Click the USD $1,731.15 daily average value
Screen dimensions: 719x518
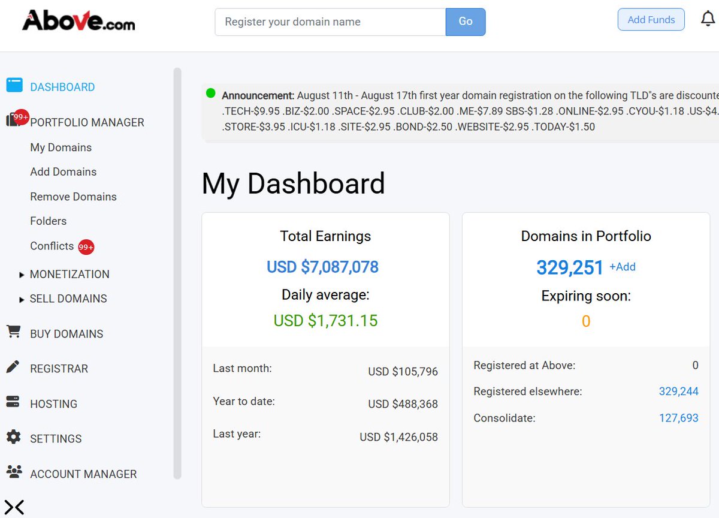coord(326,321)
